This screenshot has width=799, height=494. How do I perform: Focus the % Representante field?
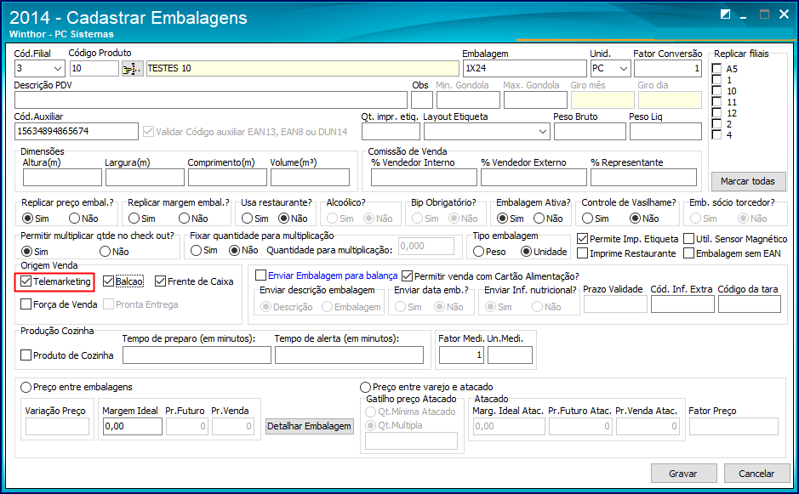click(643, 177)
